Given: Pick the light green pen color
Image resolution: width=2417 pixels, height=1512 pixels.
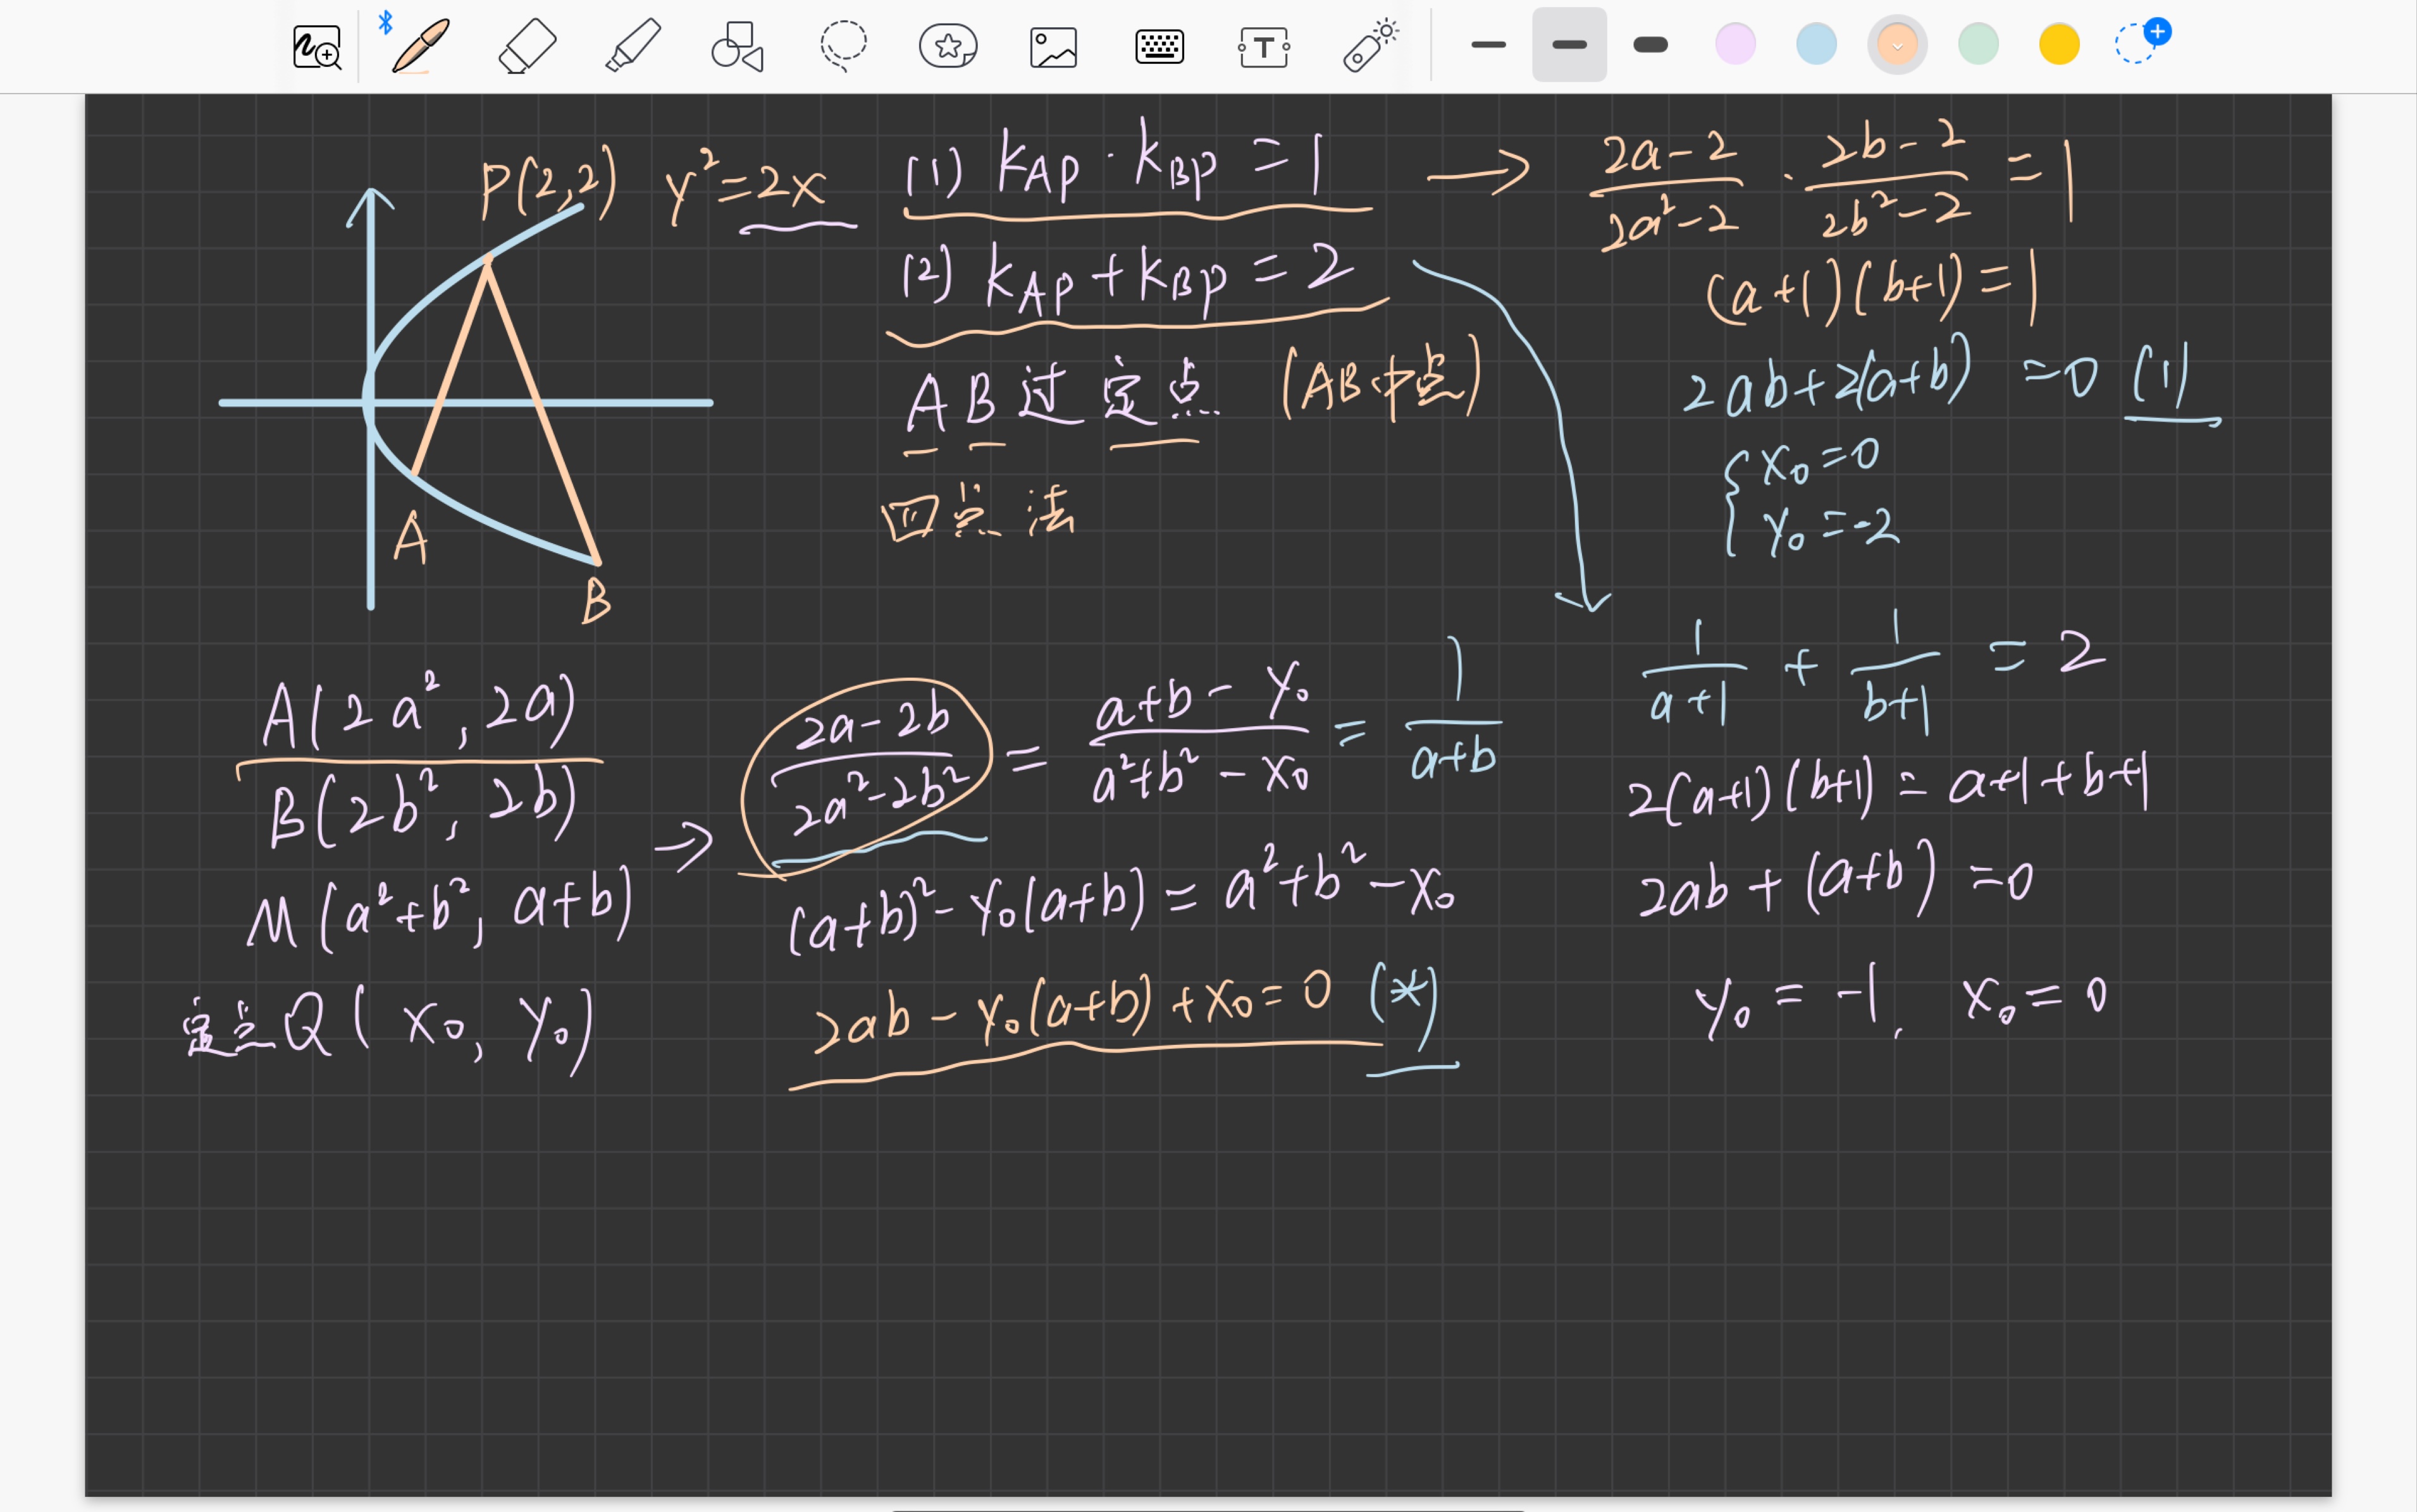Looking at the screenshot, I should 1979,45.
